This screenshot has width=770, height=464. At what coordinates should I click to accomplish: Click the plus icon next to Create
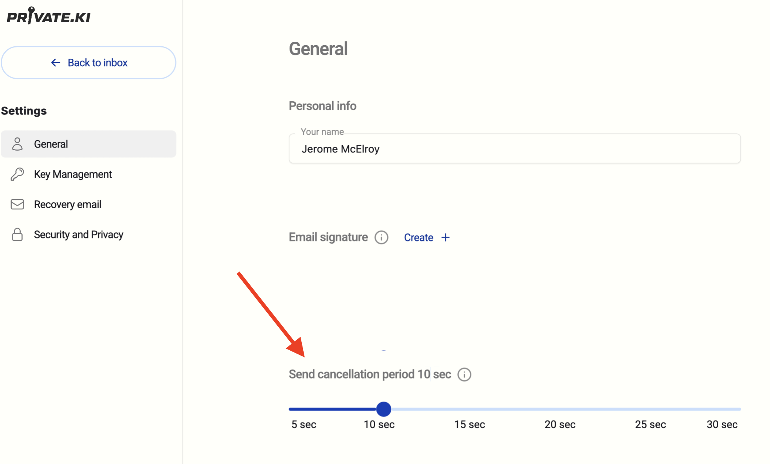pos(445,237)
